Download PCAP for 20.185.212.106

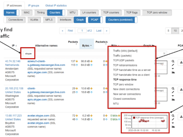[x=181, y=90]
